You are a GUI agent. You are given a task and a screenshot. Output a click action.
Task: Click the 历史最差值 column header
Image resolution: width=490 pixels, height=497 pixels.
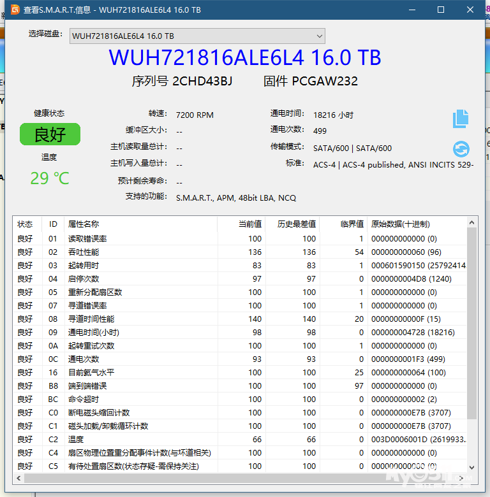[296, 224]
